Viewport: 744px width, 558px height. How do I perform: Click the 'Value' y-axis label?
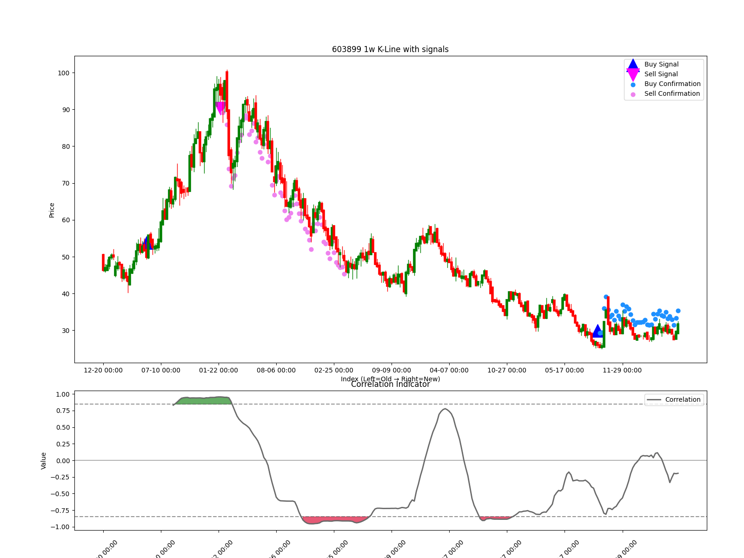point(44,460)
